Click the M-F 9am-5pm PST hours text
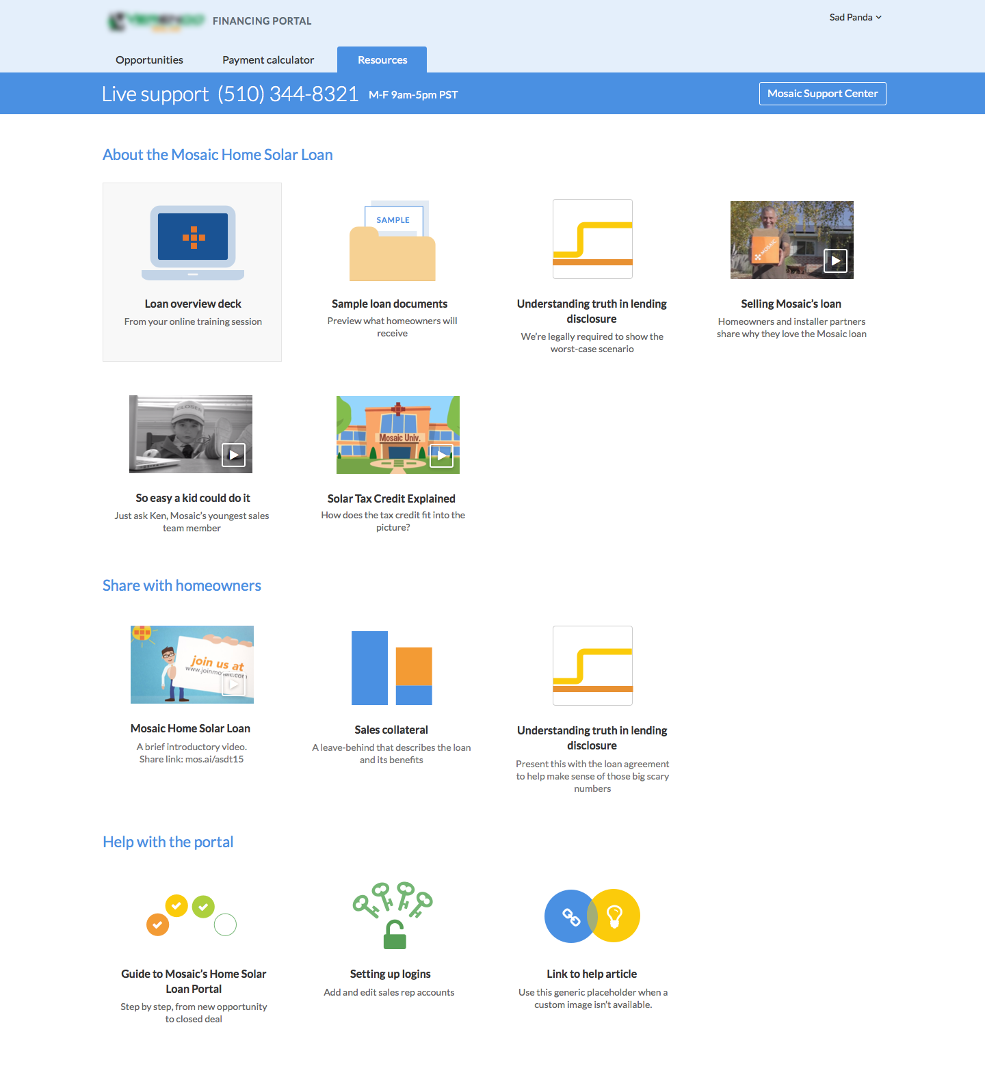Screen dimensions: 985x1077 [x=413, y=95]
